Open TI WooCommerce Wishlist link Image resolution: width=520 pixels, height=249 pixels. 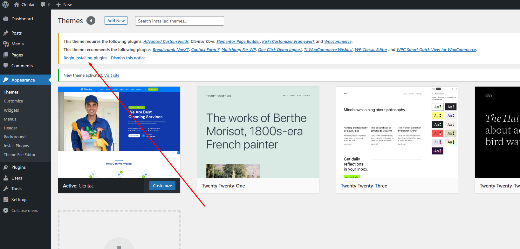coord(328,49)
